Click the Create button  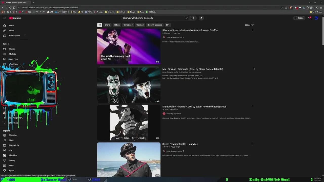pos(299,18)
